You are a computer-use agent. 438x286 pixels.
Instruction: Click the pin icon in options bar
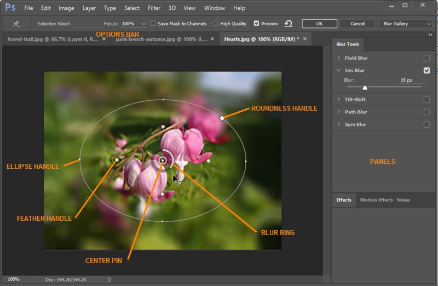16,24
